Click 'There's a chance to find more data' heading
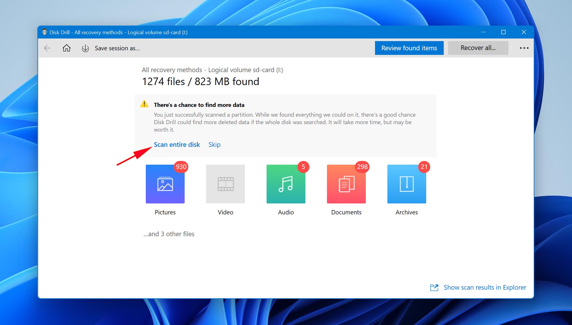 (199, 105)
